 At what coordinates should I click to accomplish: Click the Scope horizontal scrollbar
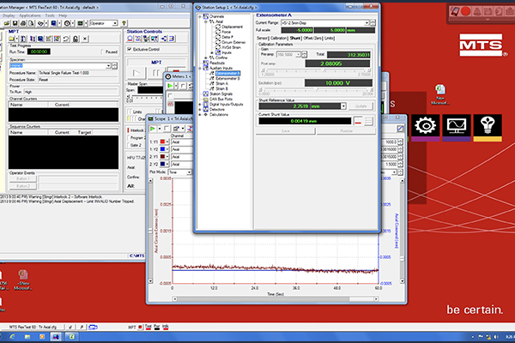tap(276, 299)
